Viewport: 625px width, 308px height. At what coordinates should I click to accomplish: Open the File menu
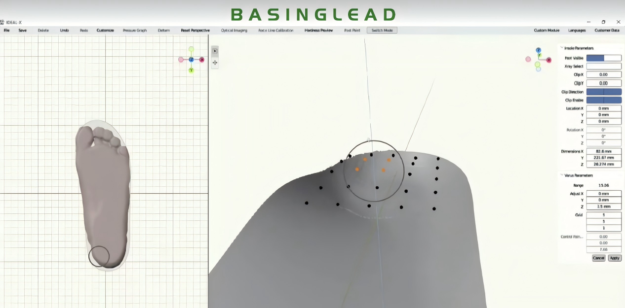tap(7, 31)
